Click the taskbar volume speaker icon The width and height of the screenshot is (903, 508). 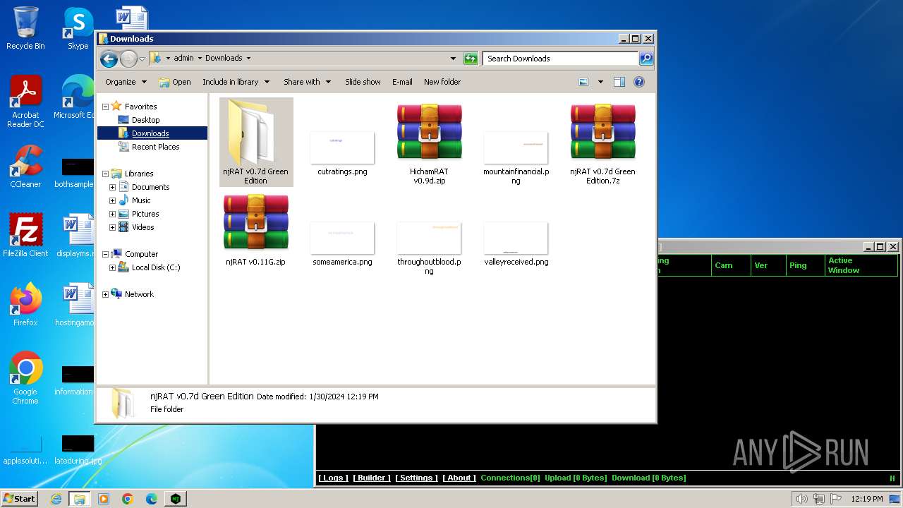[x=801, y=499]
